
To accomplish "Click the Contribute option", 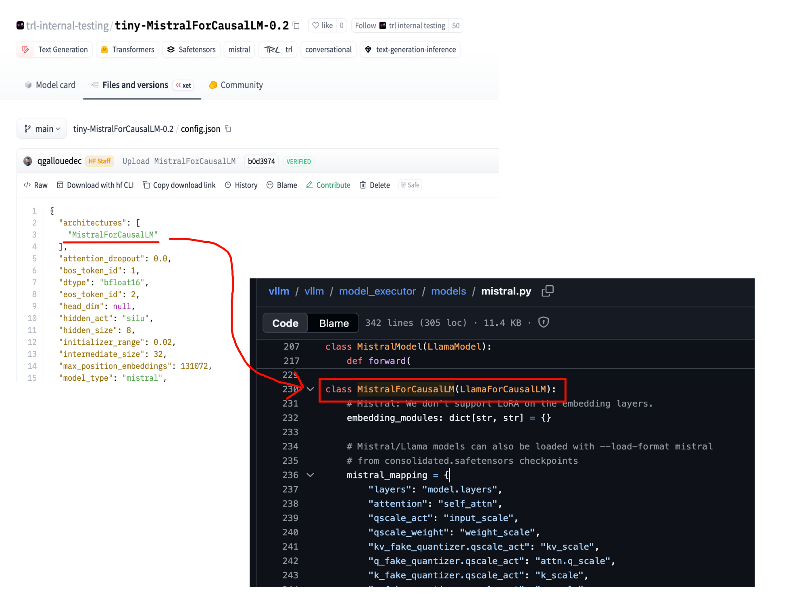I will (x=328, y=185).
